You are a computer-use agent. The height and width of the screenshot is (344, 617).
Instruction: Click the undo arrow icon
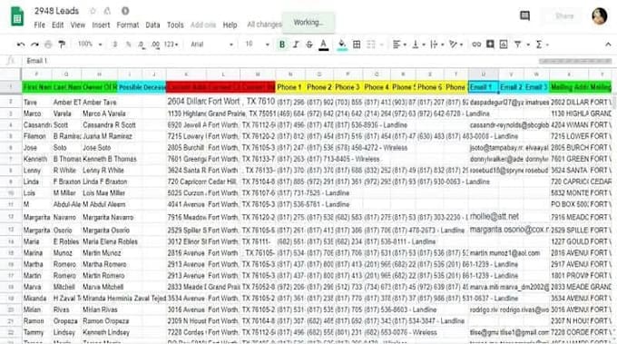21,44
